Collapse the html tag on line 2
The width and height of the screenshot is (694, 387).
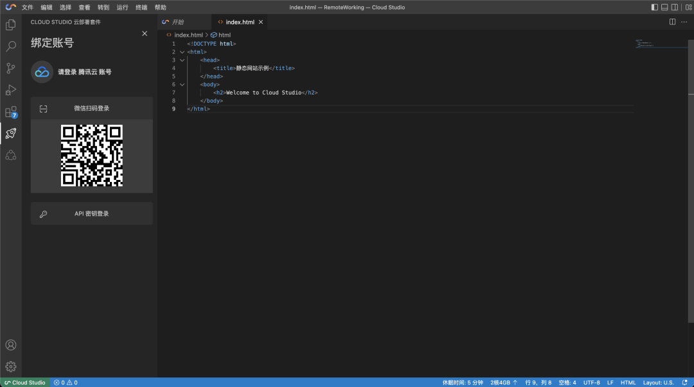click(x=182, y=52)
